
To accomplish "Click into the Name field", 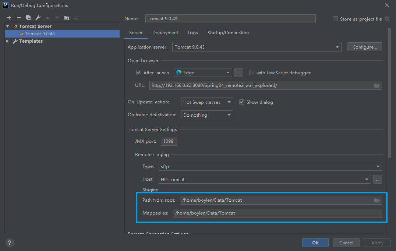I will (x=230, y=19).
